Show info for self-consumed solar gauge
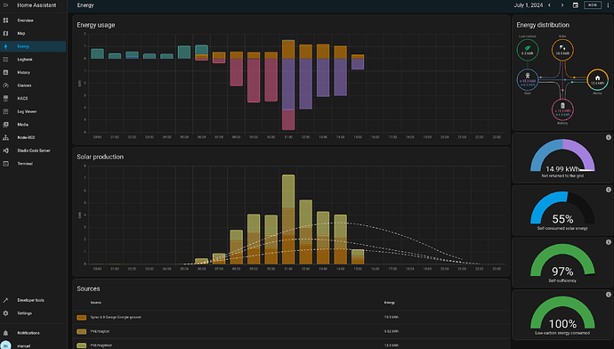 tap(608, 190)
